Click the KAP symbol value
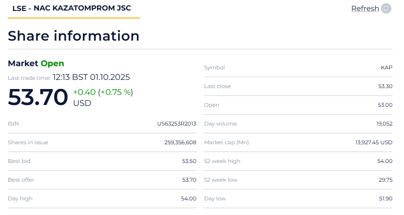404x215 pixels. (x=387, y=68)
